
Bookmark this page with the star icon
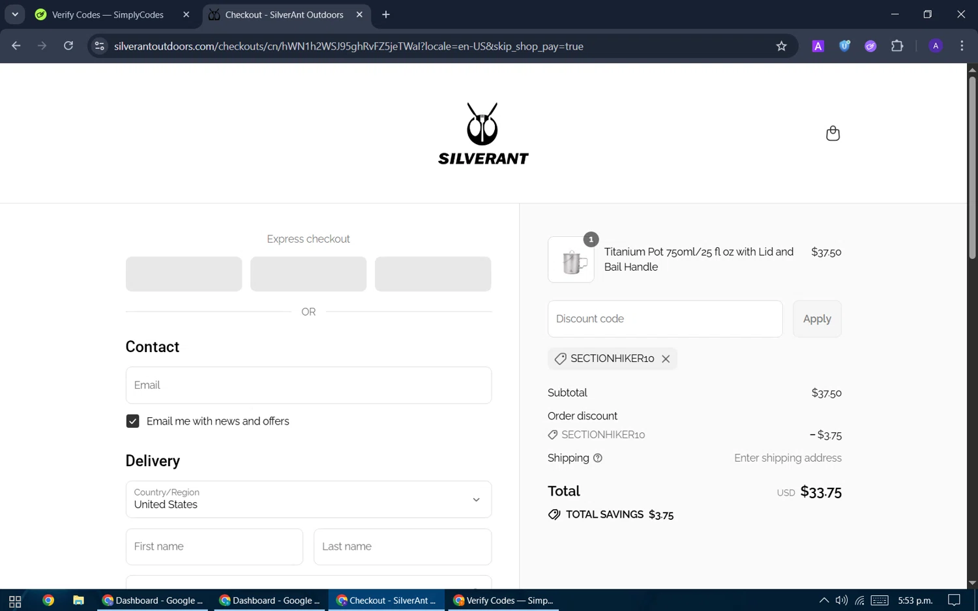tap(781, 46)
